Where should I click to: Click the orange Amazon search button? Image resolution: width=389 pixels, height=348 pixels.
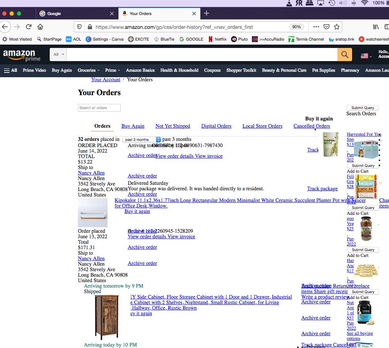[345, 55]
